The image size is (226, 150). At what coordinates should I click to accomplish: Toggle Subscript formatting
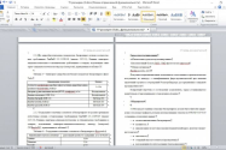click(x=37, y=19)
